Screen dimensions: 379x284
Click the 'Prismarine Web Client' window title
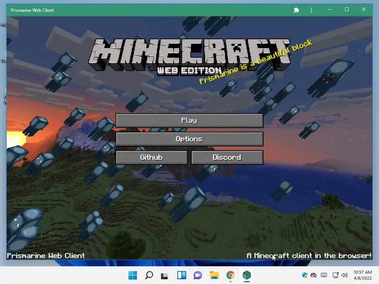32,10
